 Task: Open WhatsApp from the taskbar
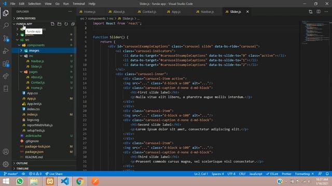point(20,181)
